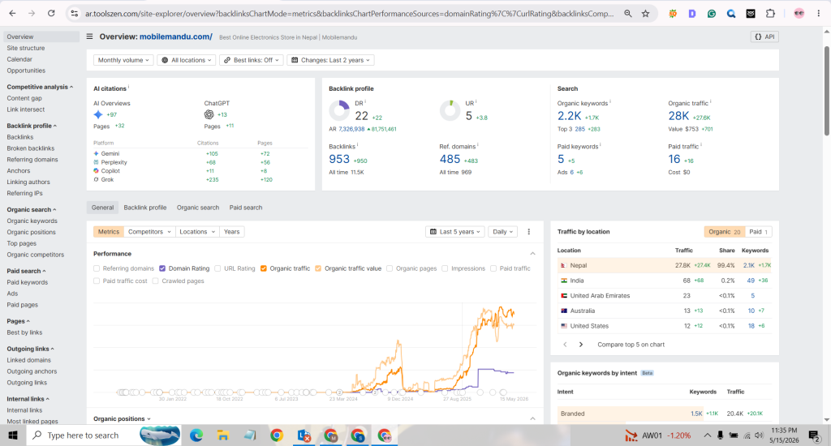831x446 pixels.
Task: Enable the Referring domains checkbox
Action: (97, 268)
